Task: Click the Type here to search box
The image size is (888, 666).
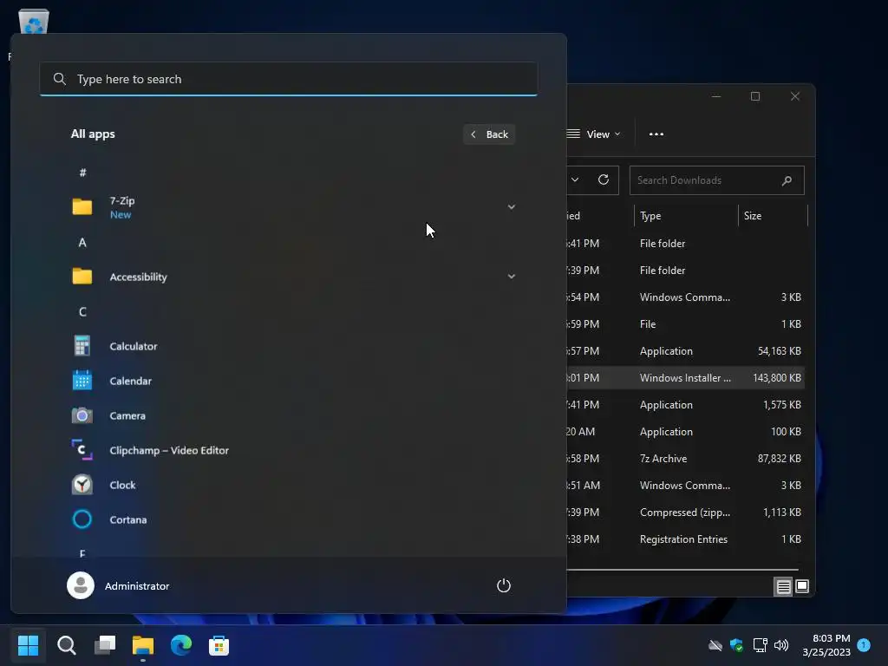Action: (288, 79)
